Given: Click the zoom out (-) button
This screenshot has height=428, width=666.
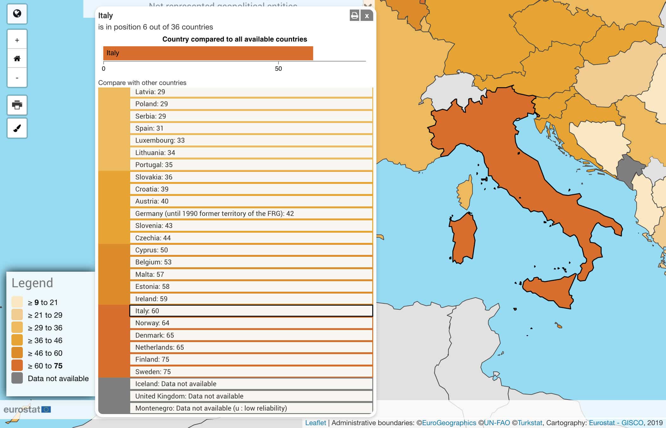Looking at the screenshot, I should pos(17,78).
